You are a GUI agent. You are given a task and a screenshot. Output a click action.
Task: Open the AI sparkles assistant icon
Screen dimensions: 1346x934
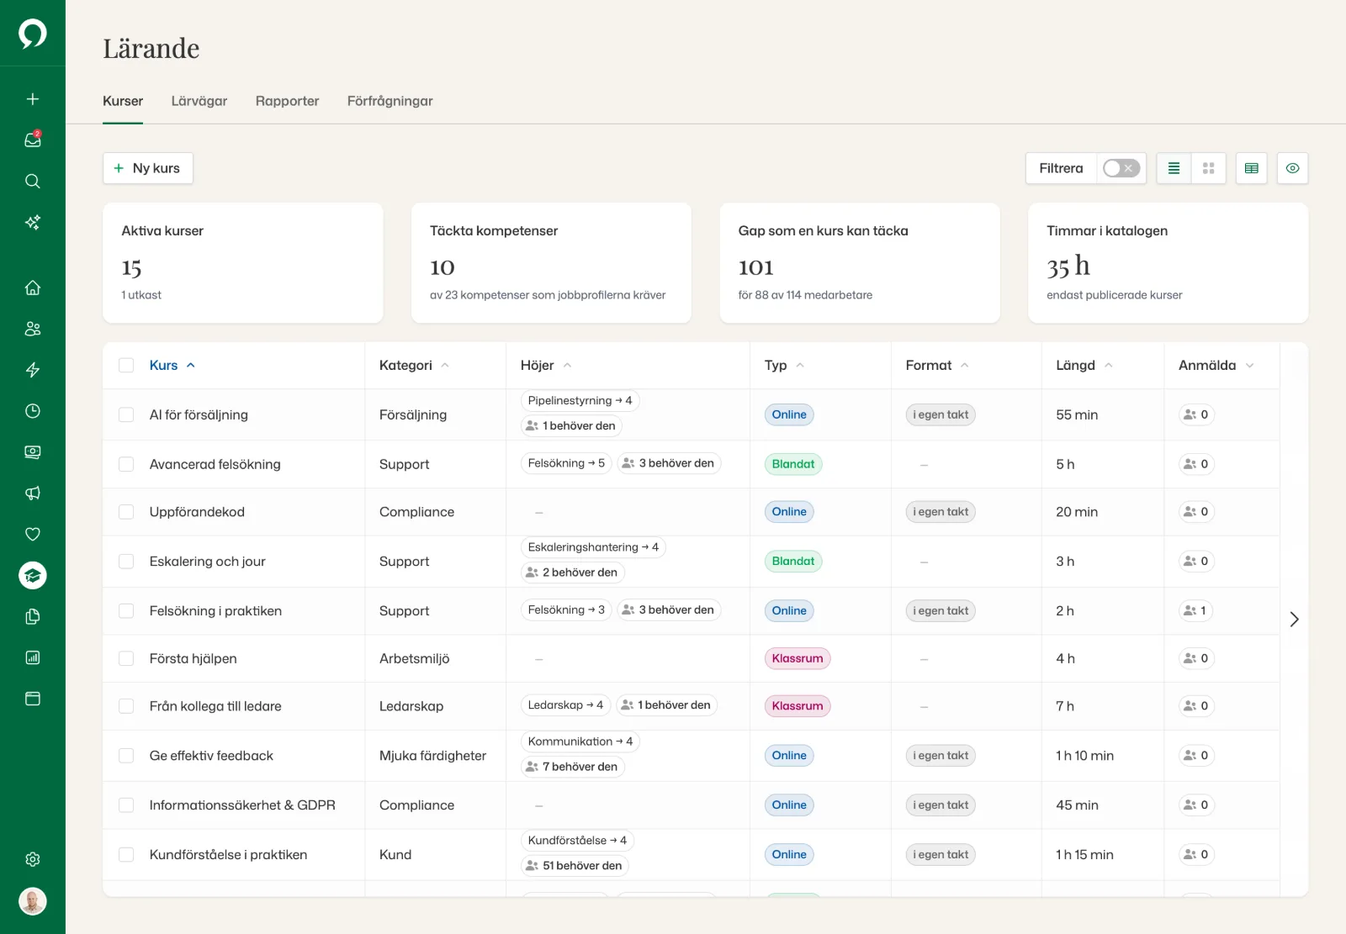(33, 223)
